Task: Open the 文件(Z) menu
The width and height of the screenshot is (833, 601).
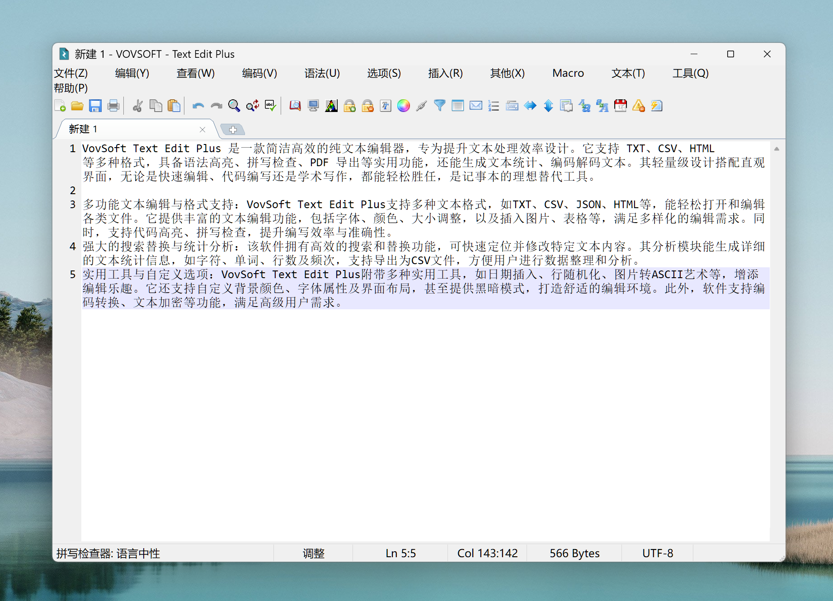Action: [71, 73]
